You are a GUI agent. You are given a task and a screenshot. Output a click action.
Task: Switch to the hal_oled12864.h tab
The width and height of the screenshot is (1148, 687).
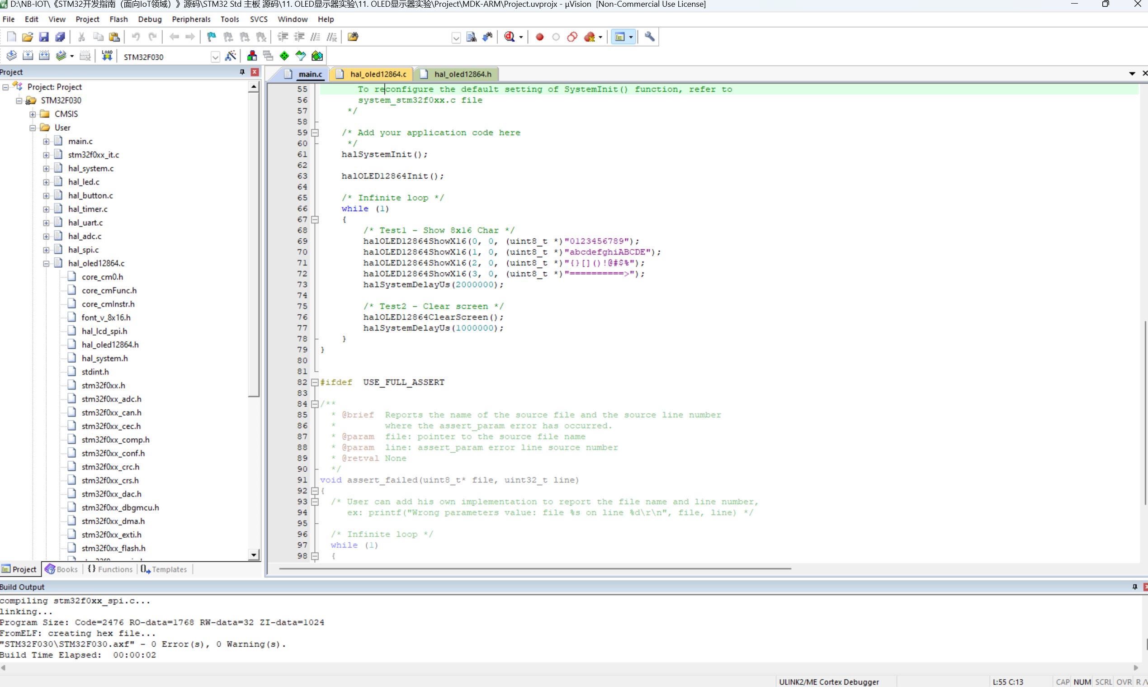pyautogui.click(x=462, y=74)
